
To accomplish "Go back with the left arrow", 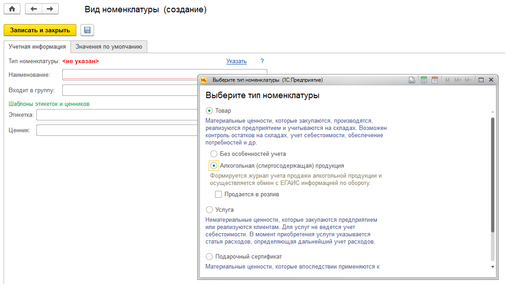I will point(34,9).
